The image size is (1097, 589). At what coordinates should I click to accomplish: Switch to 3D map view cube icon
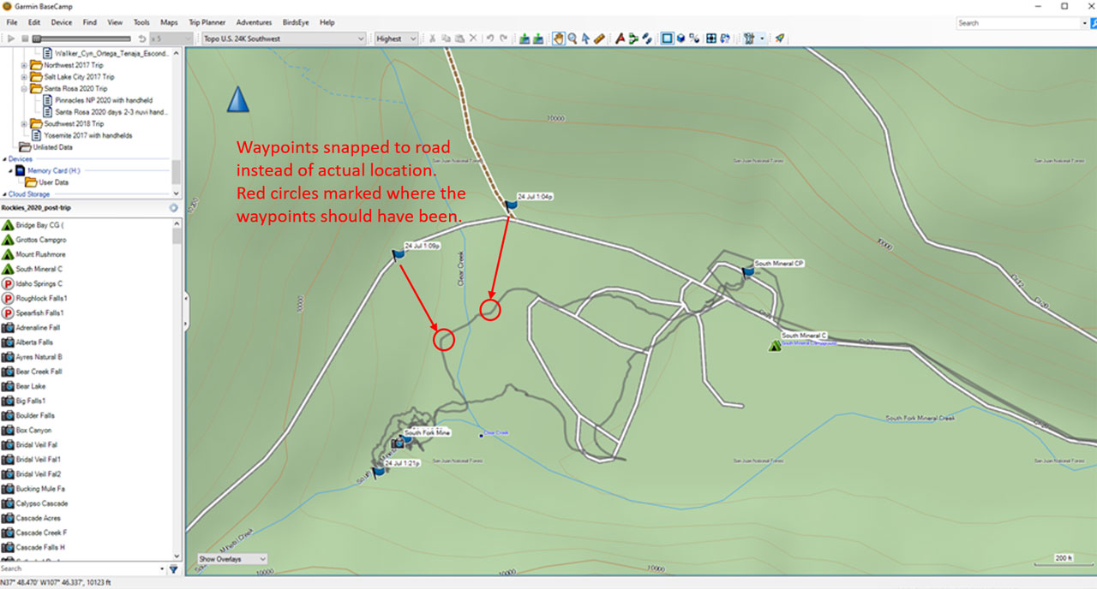click(680, 39)
